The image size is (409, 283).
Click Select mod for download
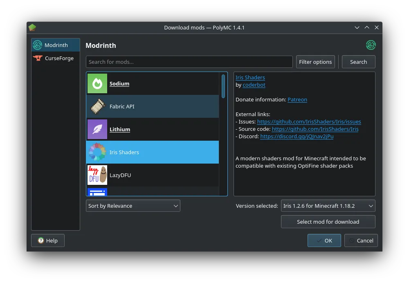(x=328, y=222)
